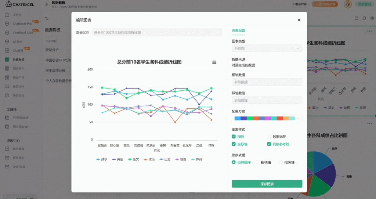
Task: Click the 保存图表 button
Action: 267,184
